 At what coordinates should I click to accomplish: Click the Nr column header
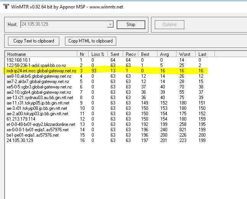[x=83, y=54]
